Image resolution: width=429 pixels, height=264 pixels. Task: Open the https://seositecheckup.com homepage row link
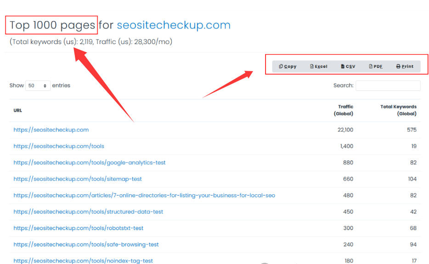pyautogui.click(x=51, y=130)
